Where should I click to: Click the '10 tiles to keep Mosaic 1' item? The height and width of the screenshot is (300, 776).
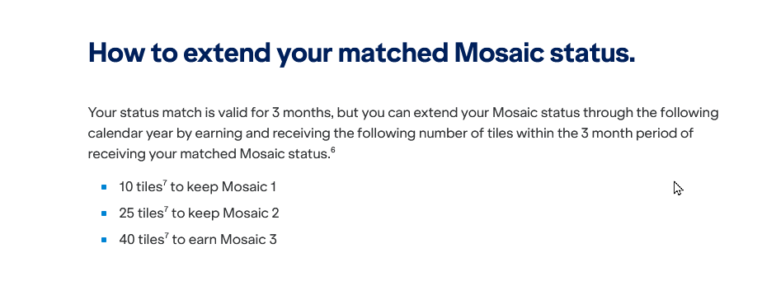pyautogui.click(x=197, y=187)
